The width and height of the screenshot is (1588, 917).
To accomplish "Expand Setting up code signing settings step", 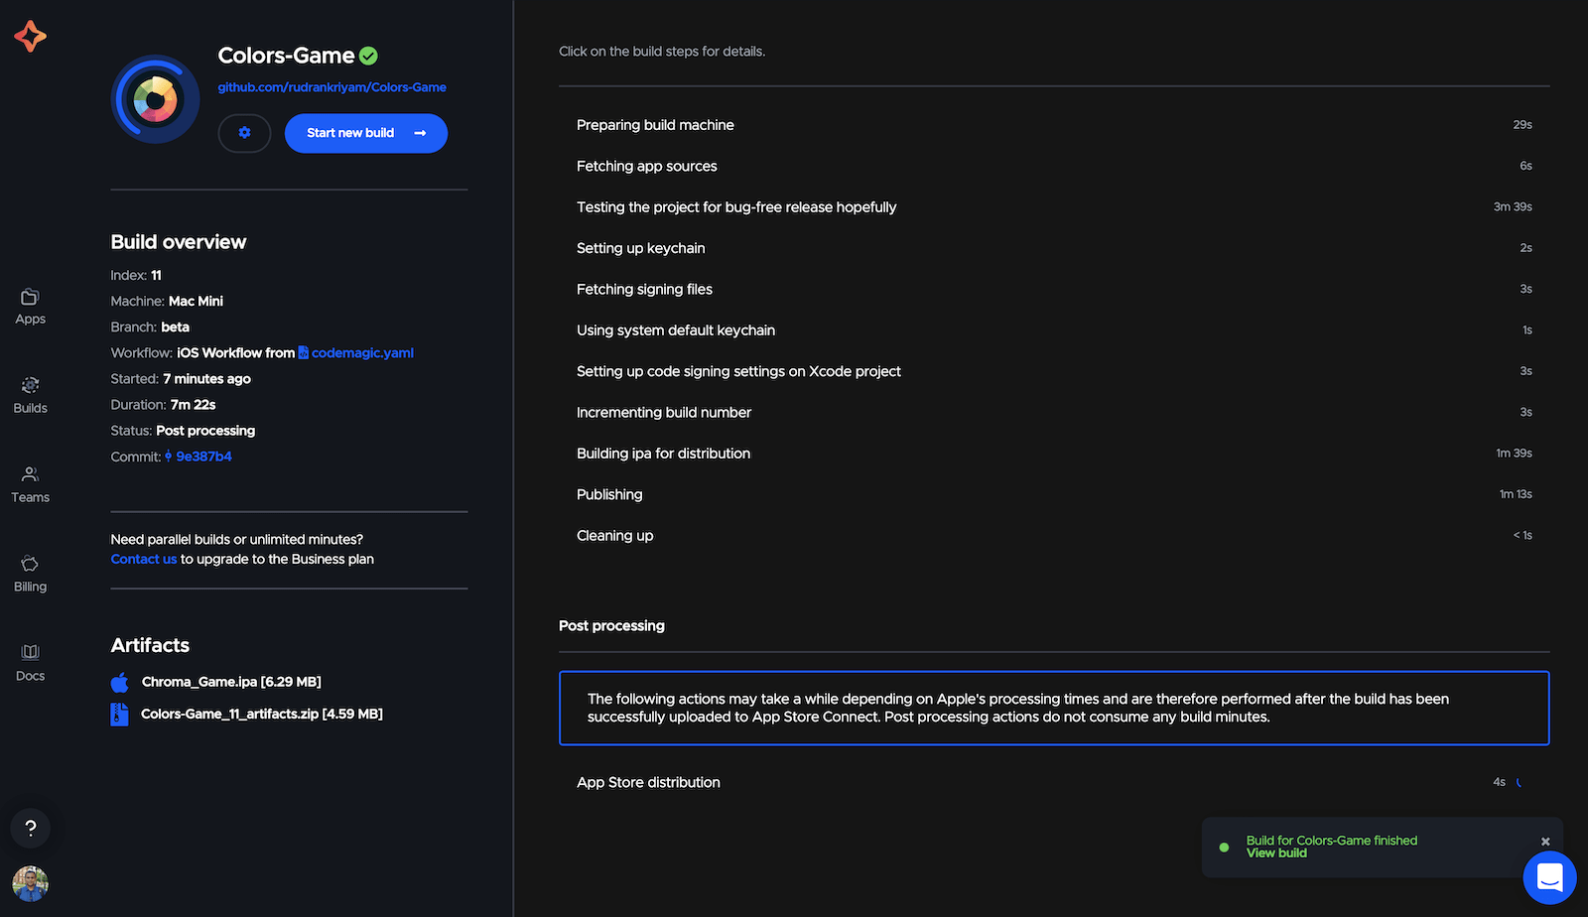I will [1054, 371].
